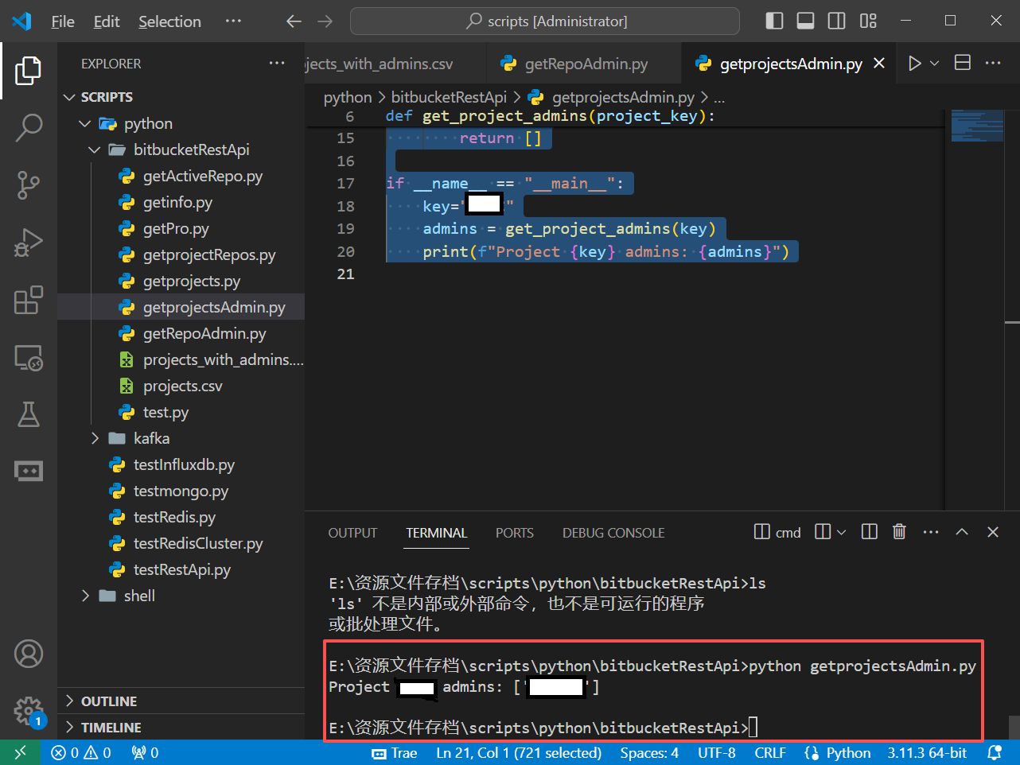
Task: Toggle Primary Side Bar visibility
Action: pos(774,21)
